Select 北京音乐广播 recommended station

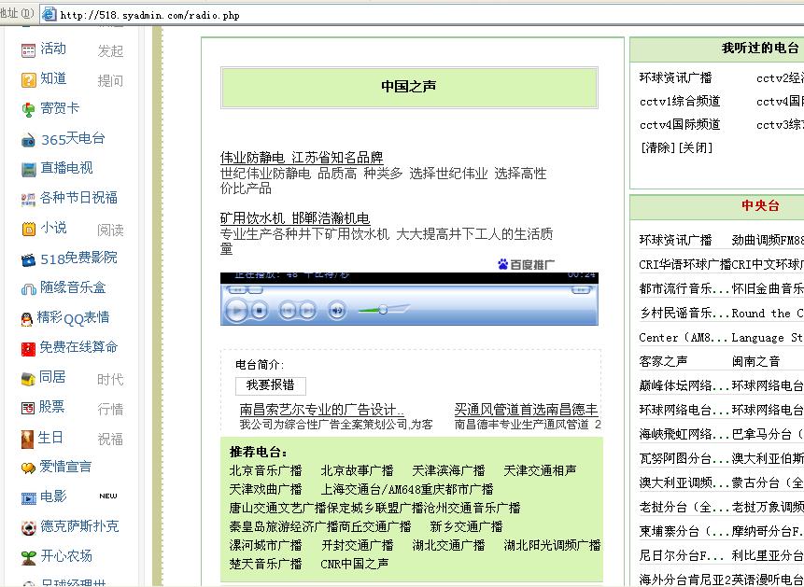(x=265, y=470)
